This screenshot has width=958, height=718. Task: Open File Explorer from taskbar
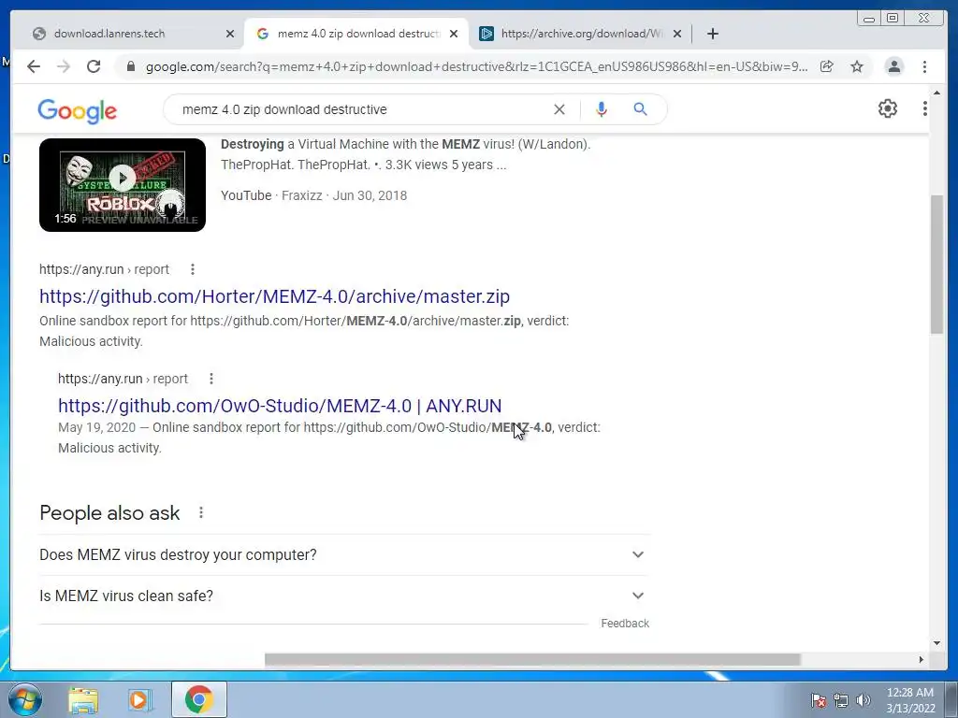click(83, 699)
